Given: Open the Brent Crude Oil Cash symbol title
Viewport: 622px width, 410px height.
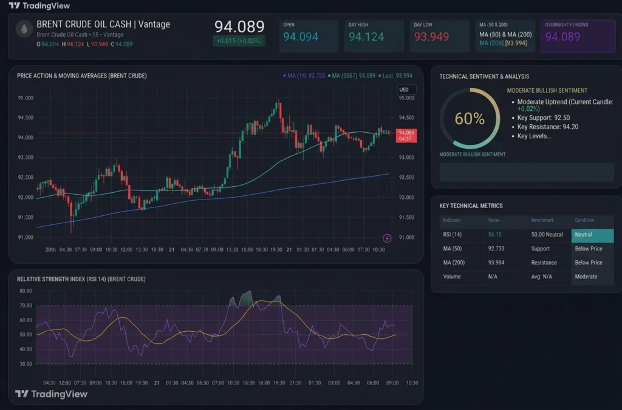Looking at the screenshot, I should point(103,24).
